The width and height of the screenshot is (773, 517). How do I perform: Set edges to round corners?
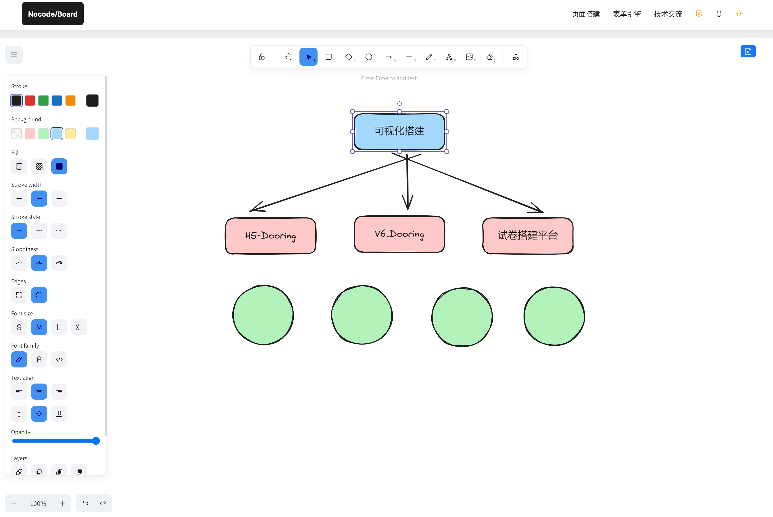pyautogui.click(x=39, y=295)
